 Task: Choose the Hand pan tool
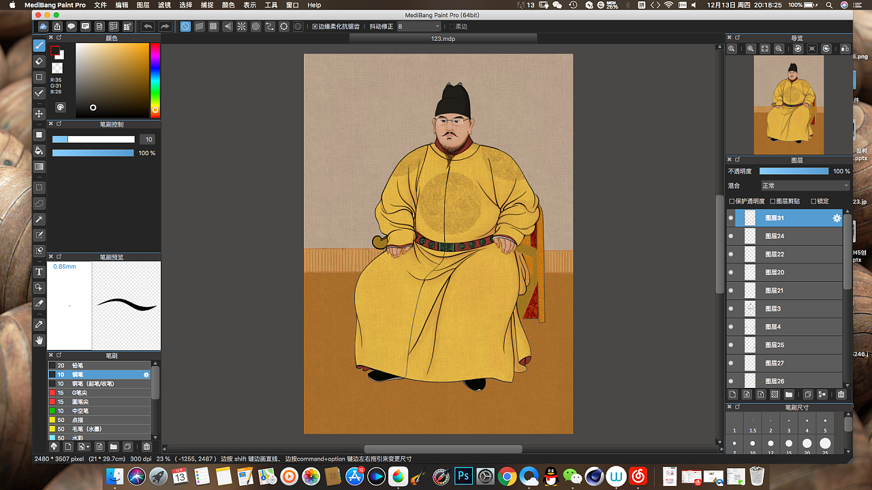(x=40, y=340)
